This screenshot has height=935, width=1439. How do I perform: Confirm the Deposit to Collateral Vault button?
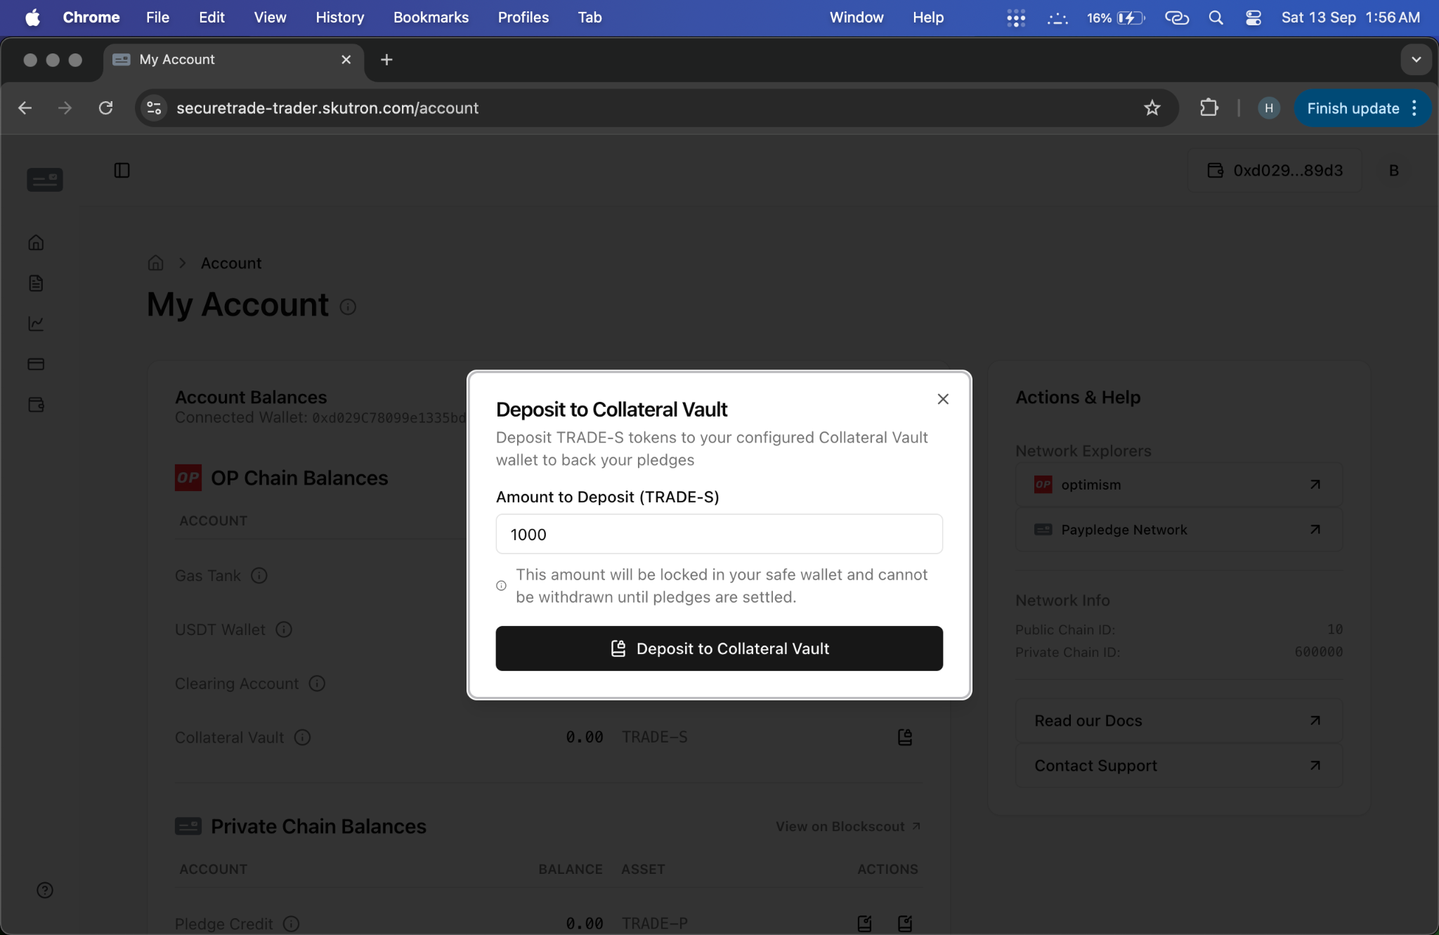tap(719, 648)
